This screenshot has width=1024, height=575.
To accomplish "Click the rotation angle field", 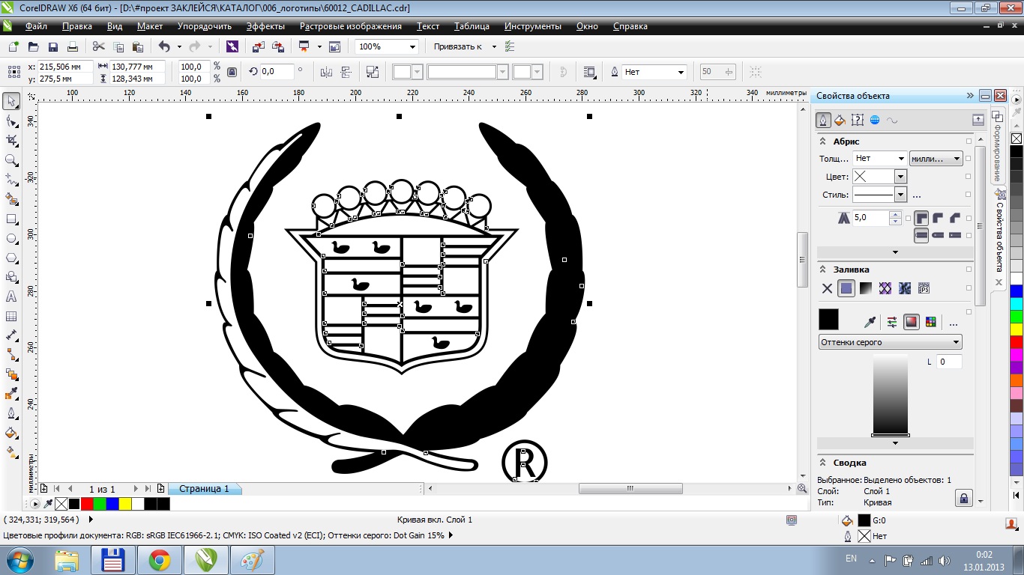I will click(x=277, y=72).
